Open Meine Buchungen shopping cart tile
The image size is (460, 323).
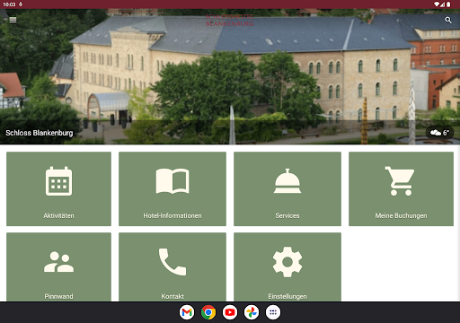[x=401, y=188]
